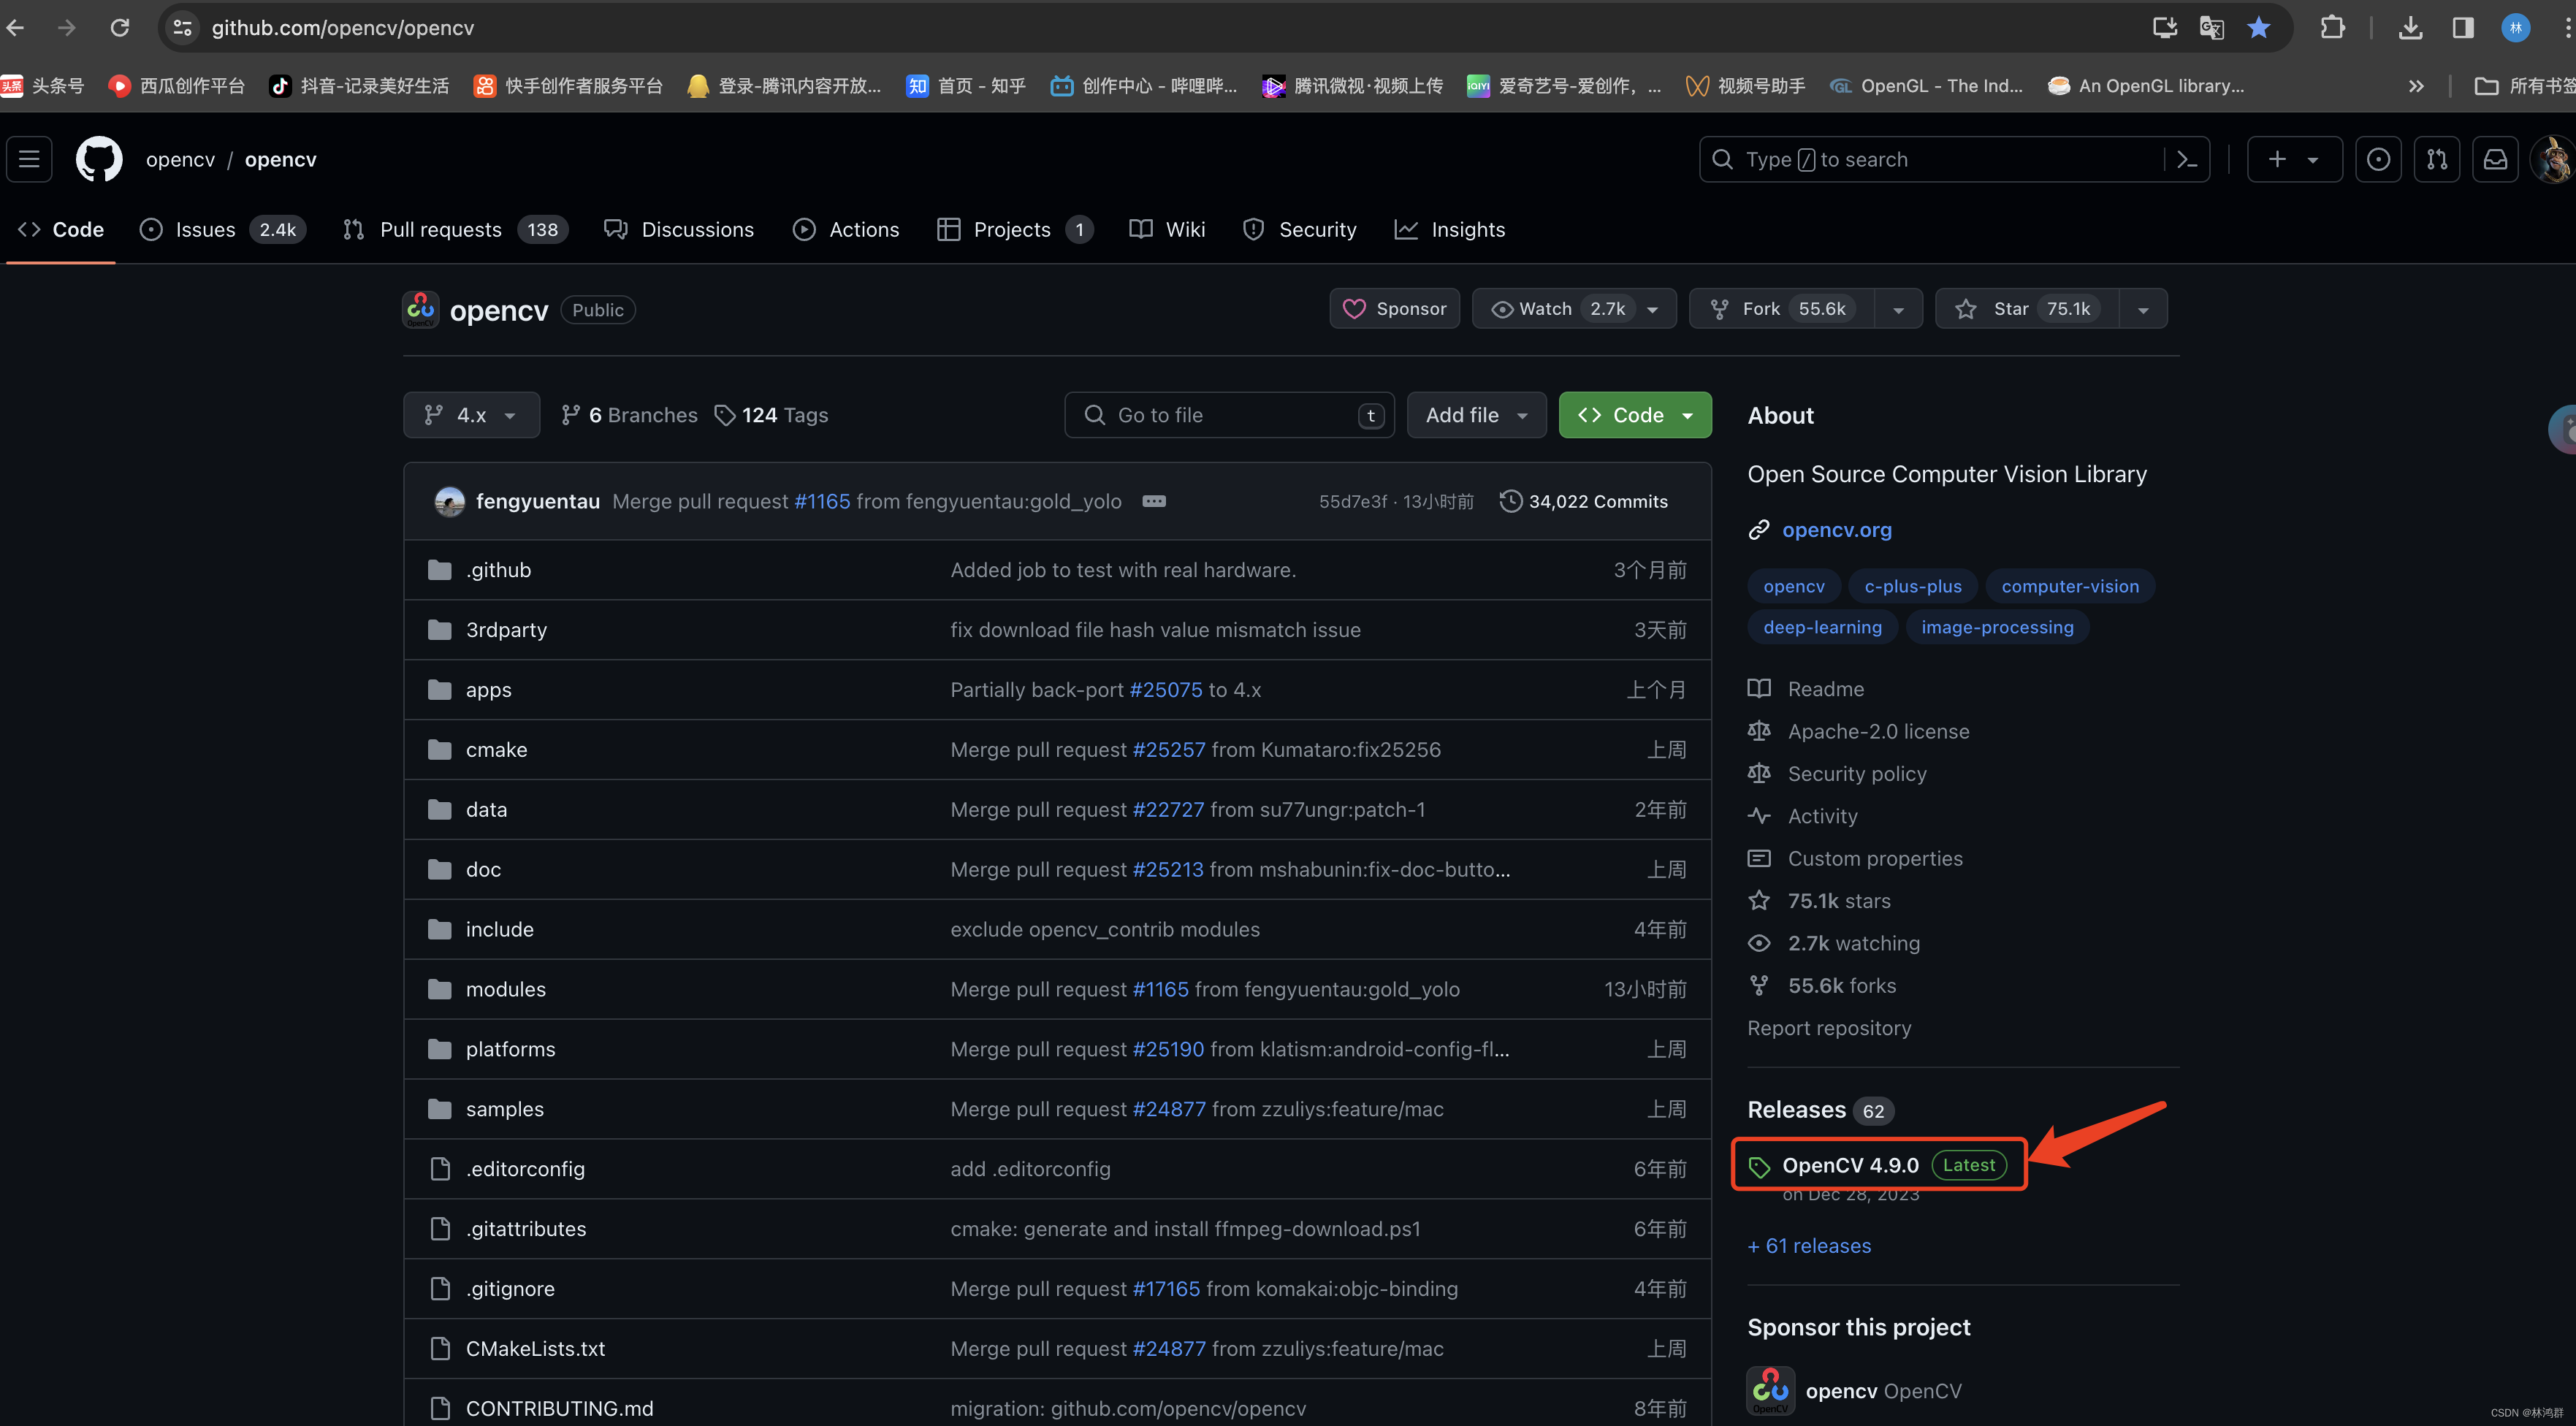Viewport: 2576px width, 1426px height.
Task: Switch to the Pull requests tab
Action: 440,230
